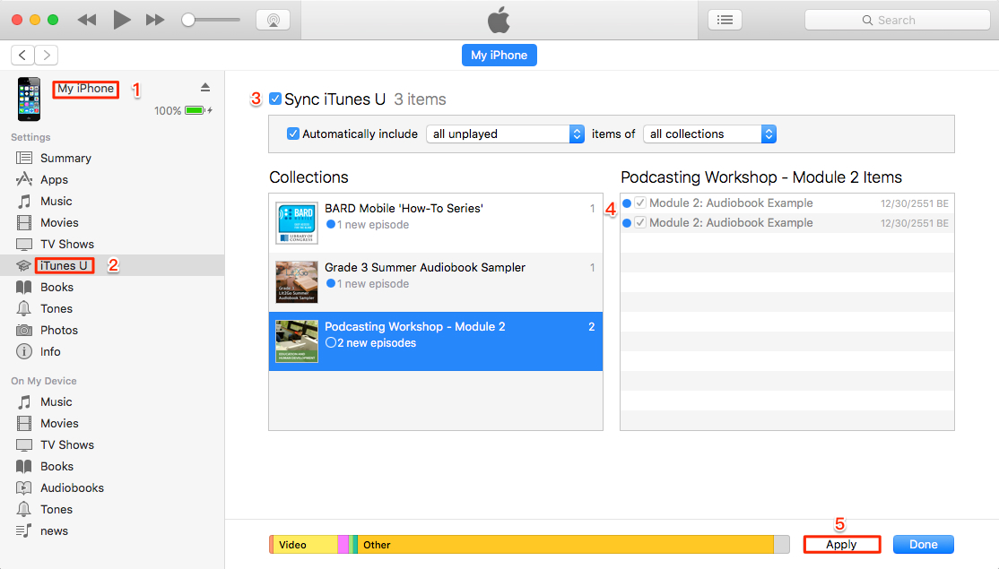The width and height of the screenshot is (999, 569).
Task: Toggle the Automatically include checkbox
Action: point(293,134)
